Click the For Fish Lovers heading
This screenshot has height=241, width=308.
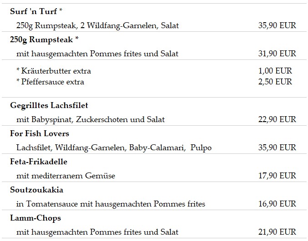coord(40,133)
